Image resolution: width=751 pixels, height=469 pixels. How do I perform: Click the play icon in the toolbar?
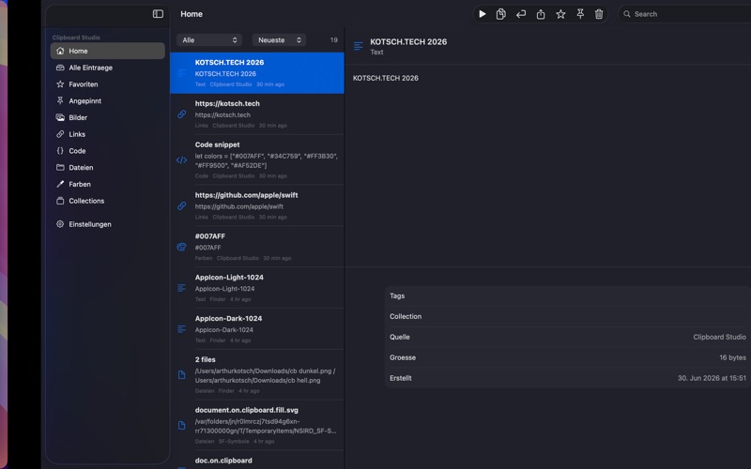coord(483,14)
